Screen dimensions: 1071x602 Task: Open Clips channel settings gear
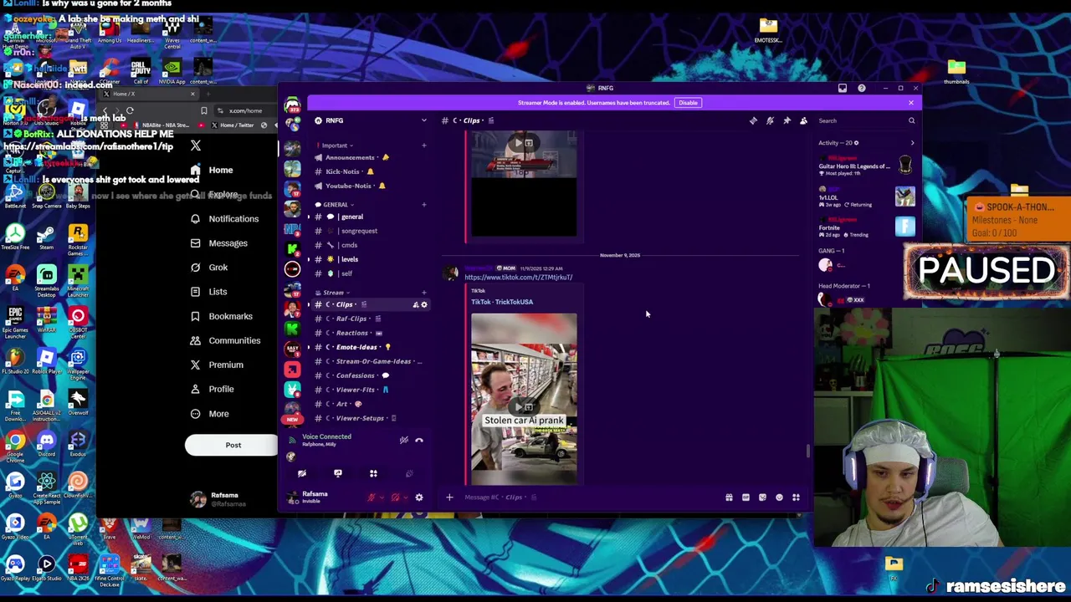(424, 304)
